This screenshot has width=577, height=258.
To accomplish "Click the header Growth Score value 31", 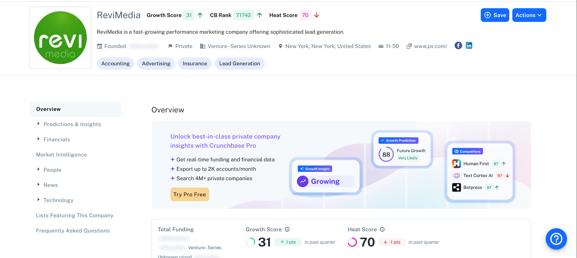I will tap(189, 15).
